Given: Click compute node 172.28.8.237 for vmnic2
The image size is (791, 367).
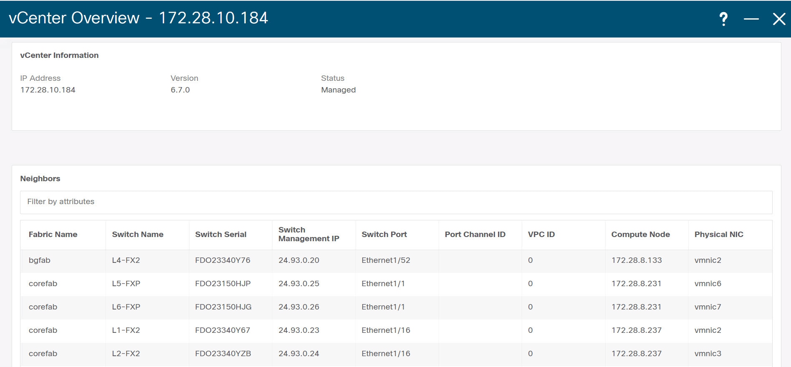Looking at the screenshot, I should (637, 330).
